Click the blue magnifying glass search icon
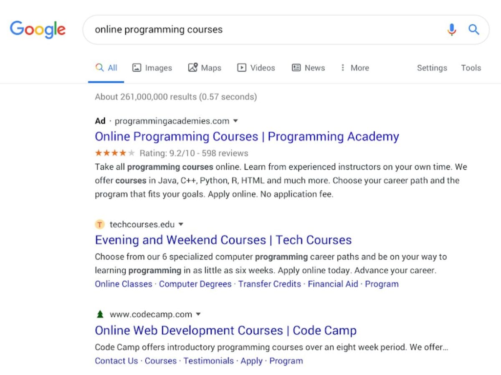Viewport: 501px width, 375px height. point(473,30)
